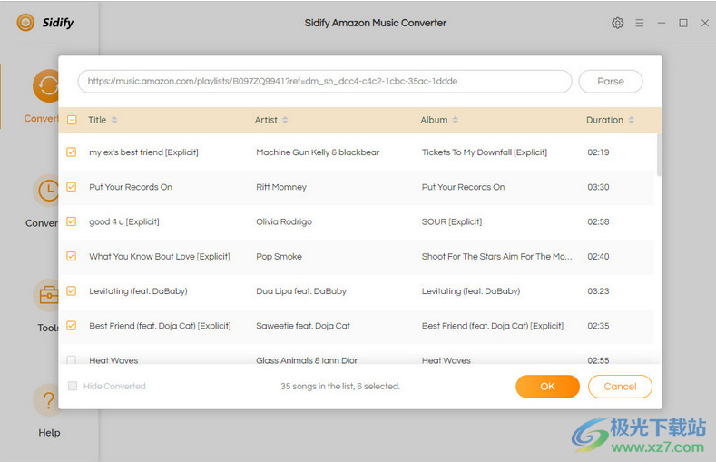Uncheck the Levitating (feat. DaBaby) song
This screenshot has height=462, width=716.
click(x=71, y=290)
